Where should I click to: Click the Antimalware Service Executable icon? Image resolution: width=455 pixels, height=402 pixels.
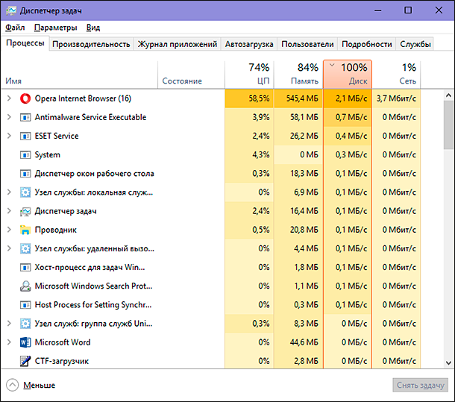point(25,117)
